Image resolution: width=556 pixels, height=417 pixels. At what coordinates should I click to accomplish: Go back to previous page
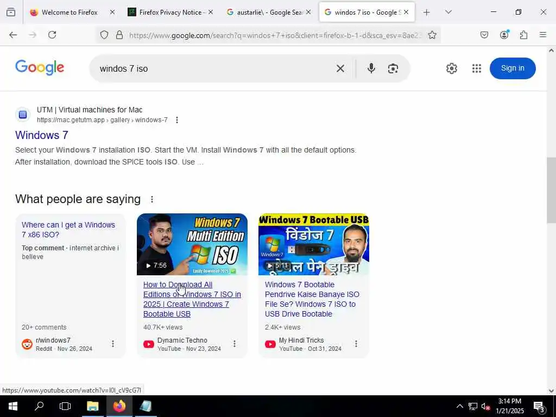pyautogui.click(x=13, y=35)
